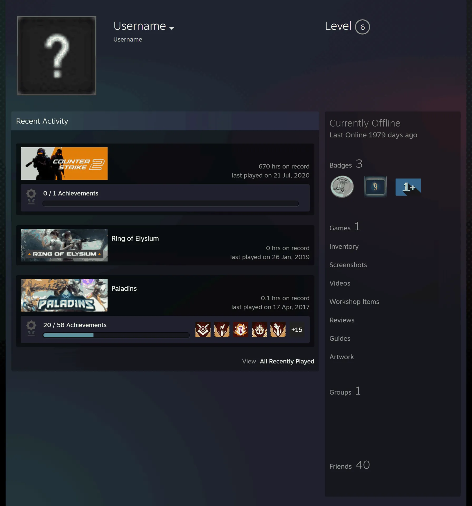Viewport: 472px width, 506px height.
Task: Click the Paladins title link
Action: (x=124, y=289)
